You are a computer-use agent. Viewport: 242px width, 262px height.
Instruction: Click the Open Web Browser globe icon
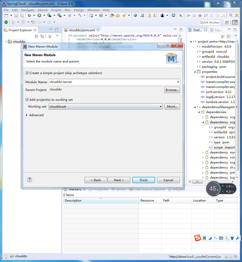coord(135,16)
